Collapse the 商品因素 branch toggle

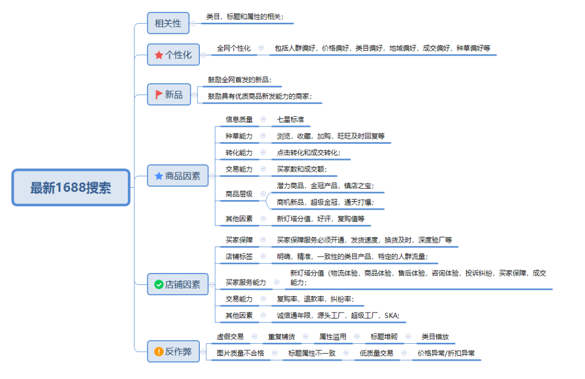(212, 176)
